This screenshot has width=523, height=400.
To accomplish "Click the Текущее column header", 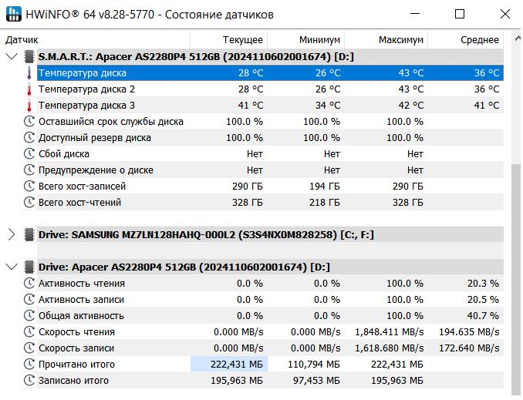I will [x=229, y=40].
